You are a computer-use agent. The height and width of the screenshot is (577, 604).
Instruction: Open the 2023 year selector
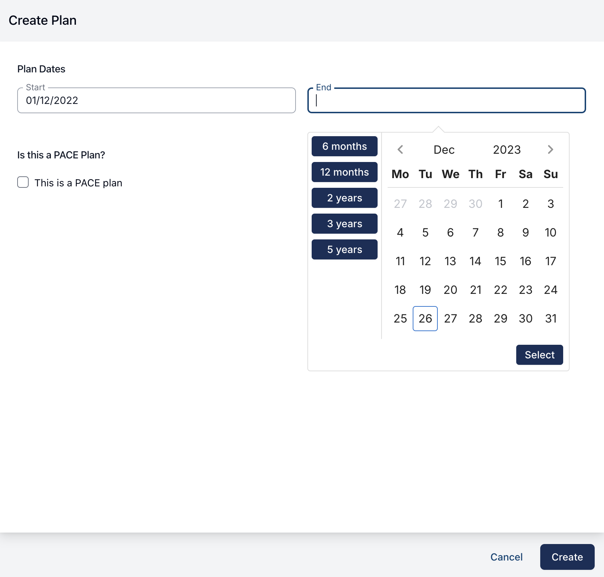(x=507, y=150)
